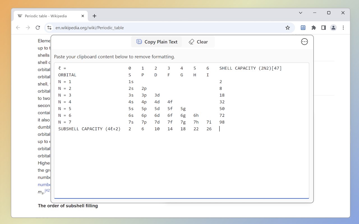Click the '2p' orbital cell
This screenshot has width=359, height=224.
pos(144,88)
